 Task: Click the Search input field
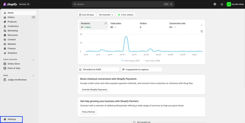(x=123, y=4)
